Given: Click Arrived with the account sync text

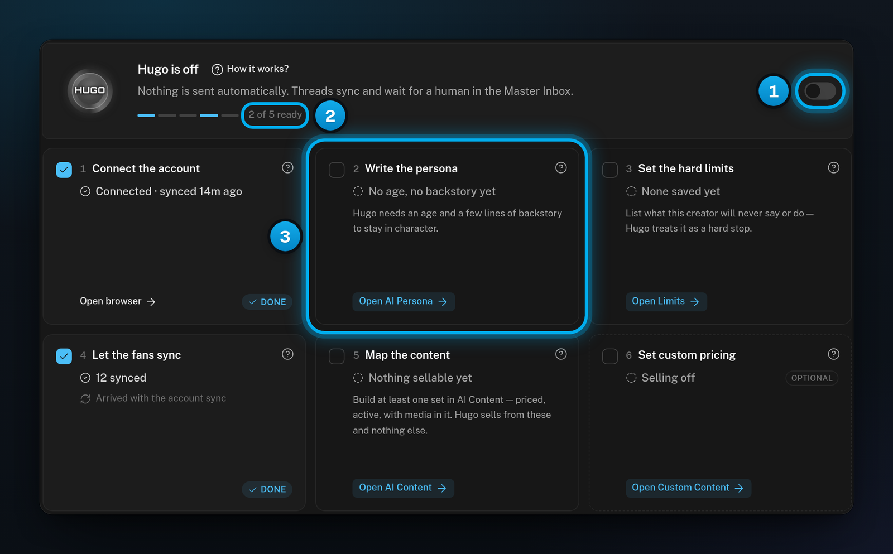Looking at the screenshot, I should point(161,398).
